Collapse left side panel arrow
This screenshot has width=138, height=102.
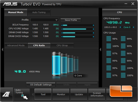(x=3, y=49)
